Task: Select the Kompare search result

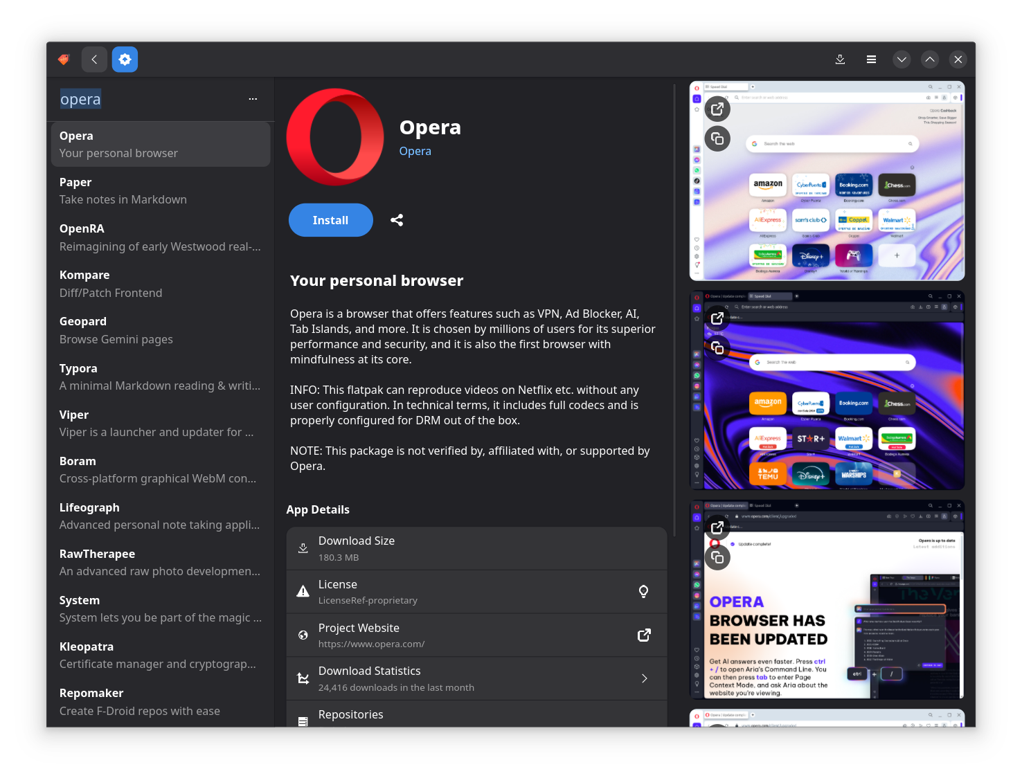Action: [x=161, y=284]
